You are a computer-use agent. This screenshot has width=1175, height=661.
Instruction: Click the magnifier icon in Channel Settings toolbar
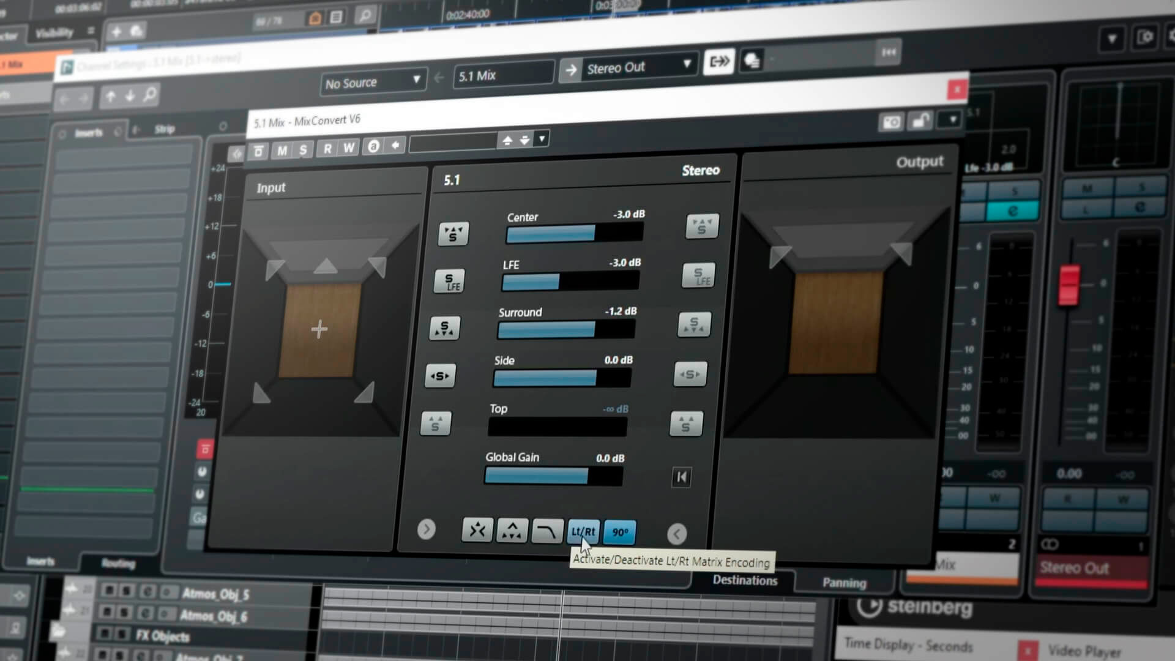pos(150,94)
